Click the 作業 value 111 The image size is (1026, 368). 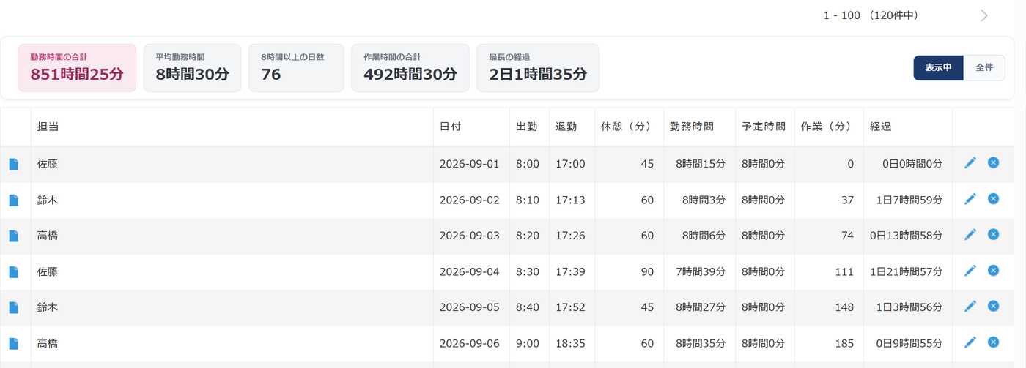tap(844, 271)
